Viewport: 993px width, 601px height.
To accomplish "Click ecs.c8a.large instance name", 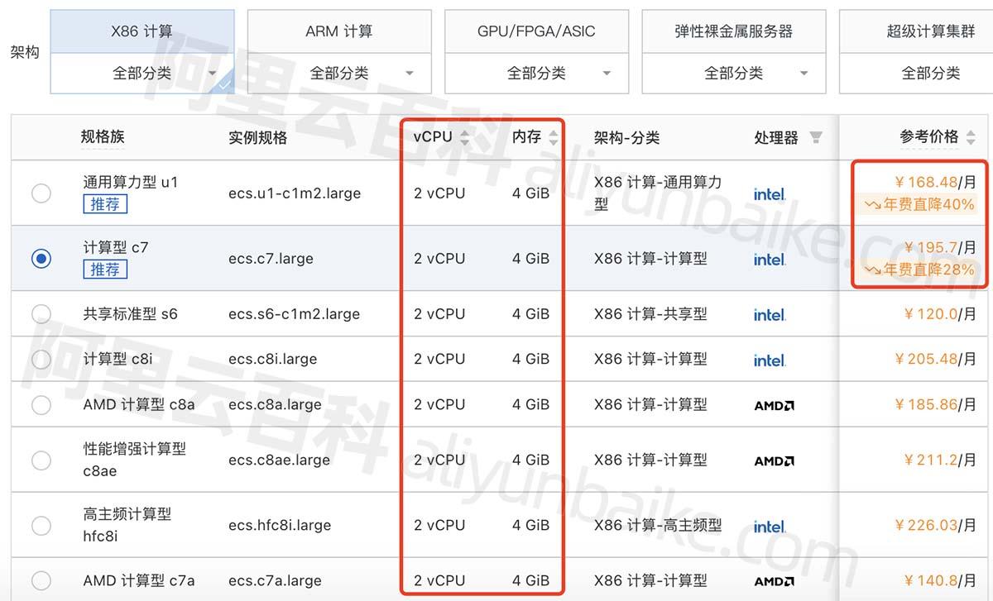I will pos(275,405).
